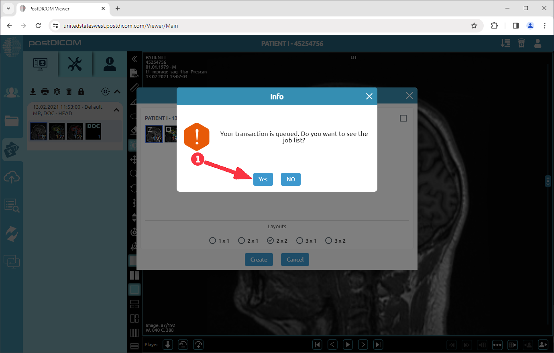Viewport: 554px width, 353px height.
Task: Select the 1x1 layout radio button
Action: pos(212,240)
